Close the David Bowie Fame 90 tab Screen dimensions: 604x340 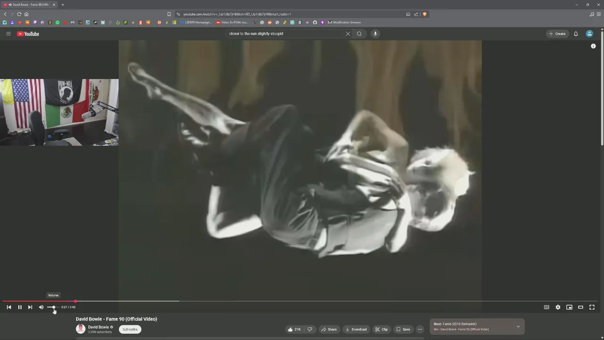(54, 5)
